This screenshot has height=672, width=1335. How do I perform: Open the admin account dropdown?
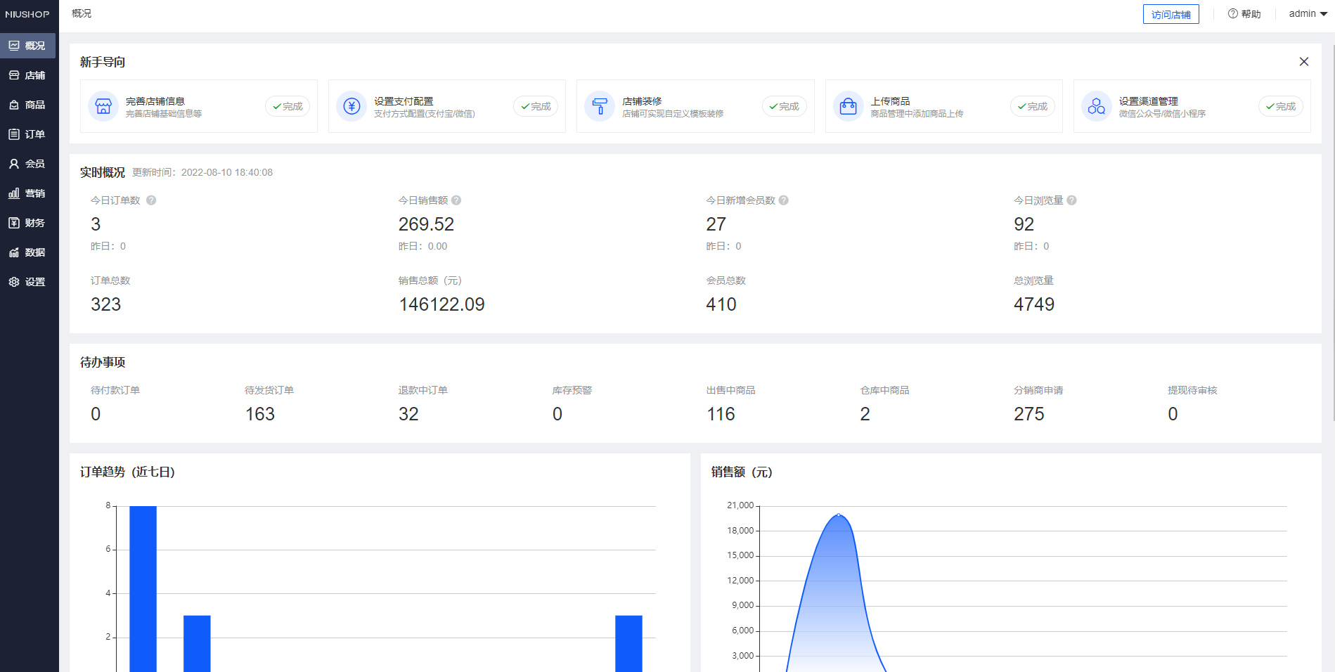pos(1307,13)
